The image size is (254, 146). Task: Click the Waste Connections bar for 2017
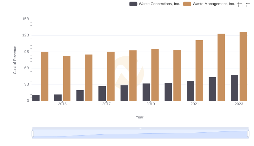click(102, 93)
